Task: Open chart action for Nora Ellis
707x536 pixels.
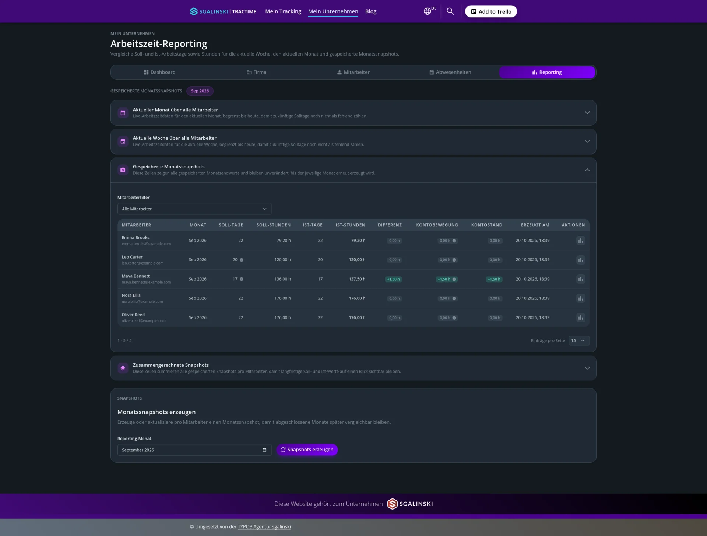Action: coord(581,298)
